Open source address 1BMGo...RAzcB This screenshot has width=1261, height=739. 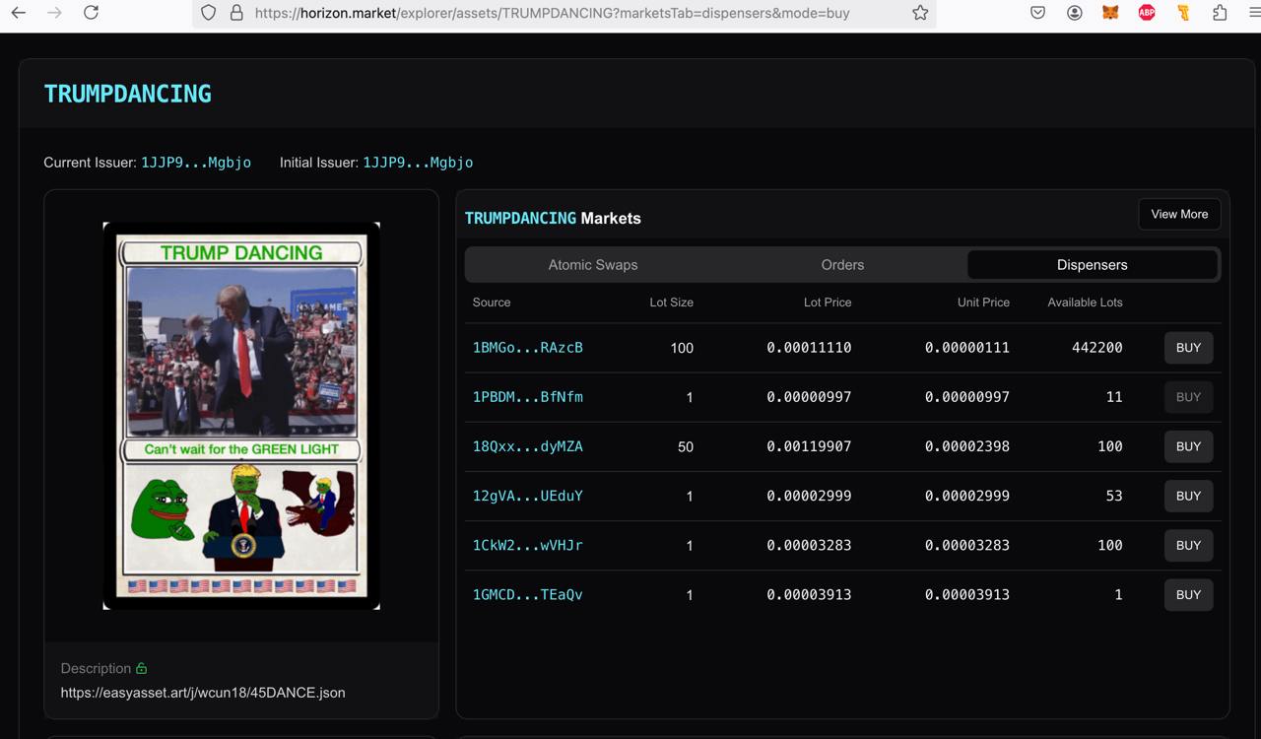coord(528,348)
